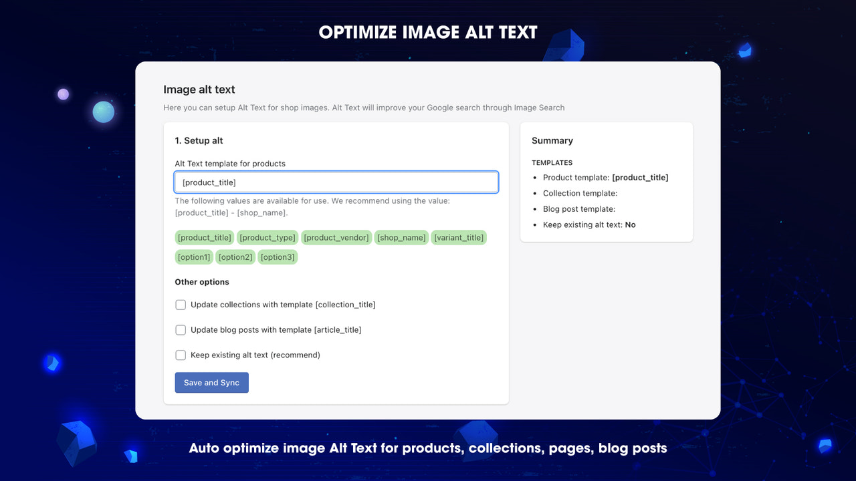The image size is (856, 481).
Task: Insert the [option2] template tag
Action: [x=235, y=257]
